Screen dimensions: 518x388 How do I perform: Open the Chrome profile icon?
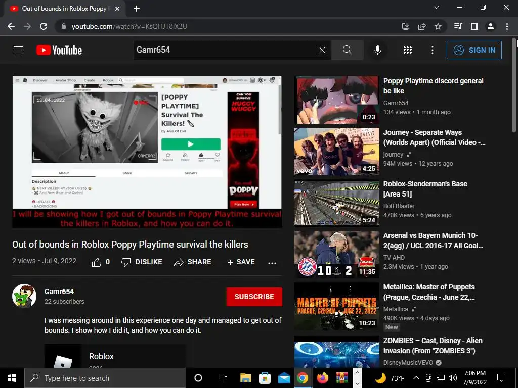click(x=491, y=26)
